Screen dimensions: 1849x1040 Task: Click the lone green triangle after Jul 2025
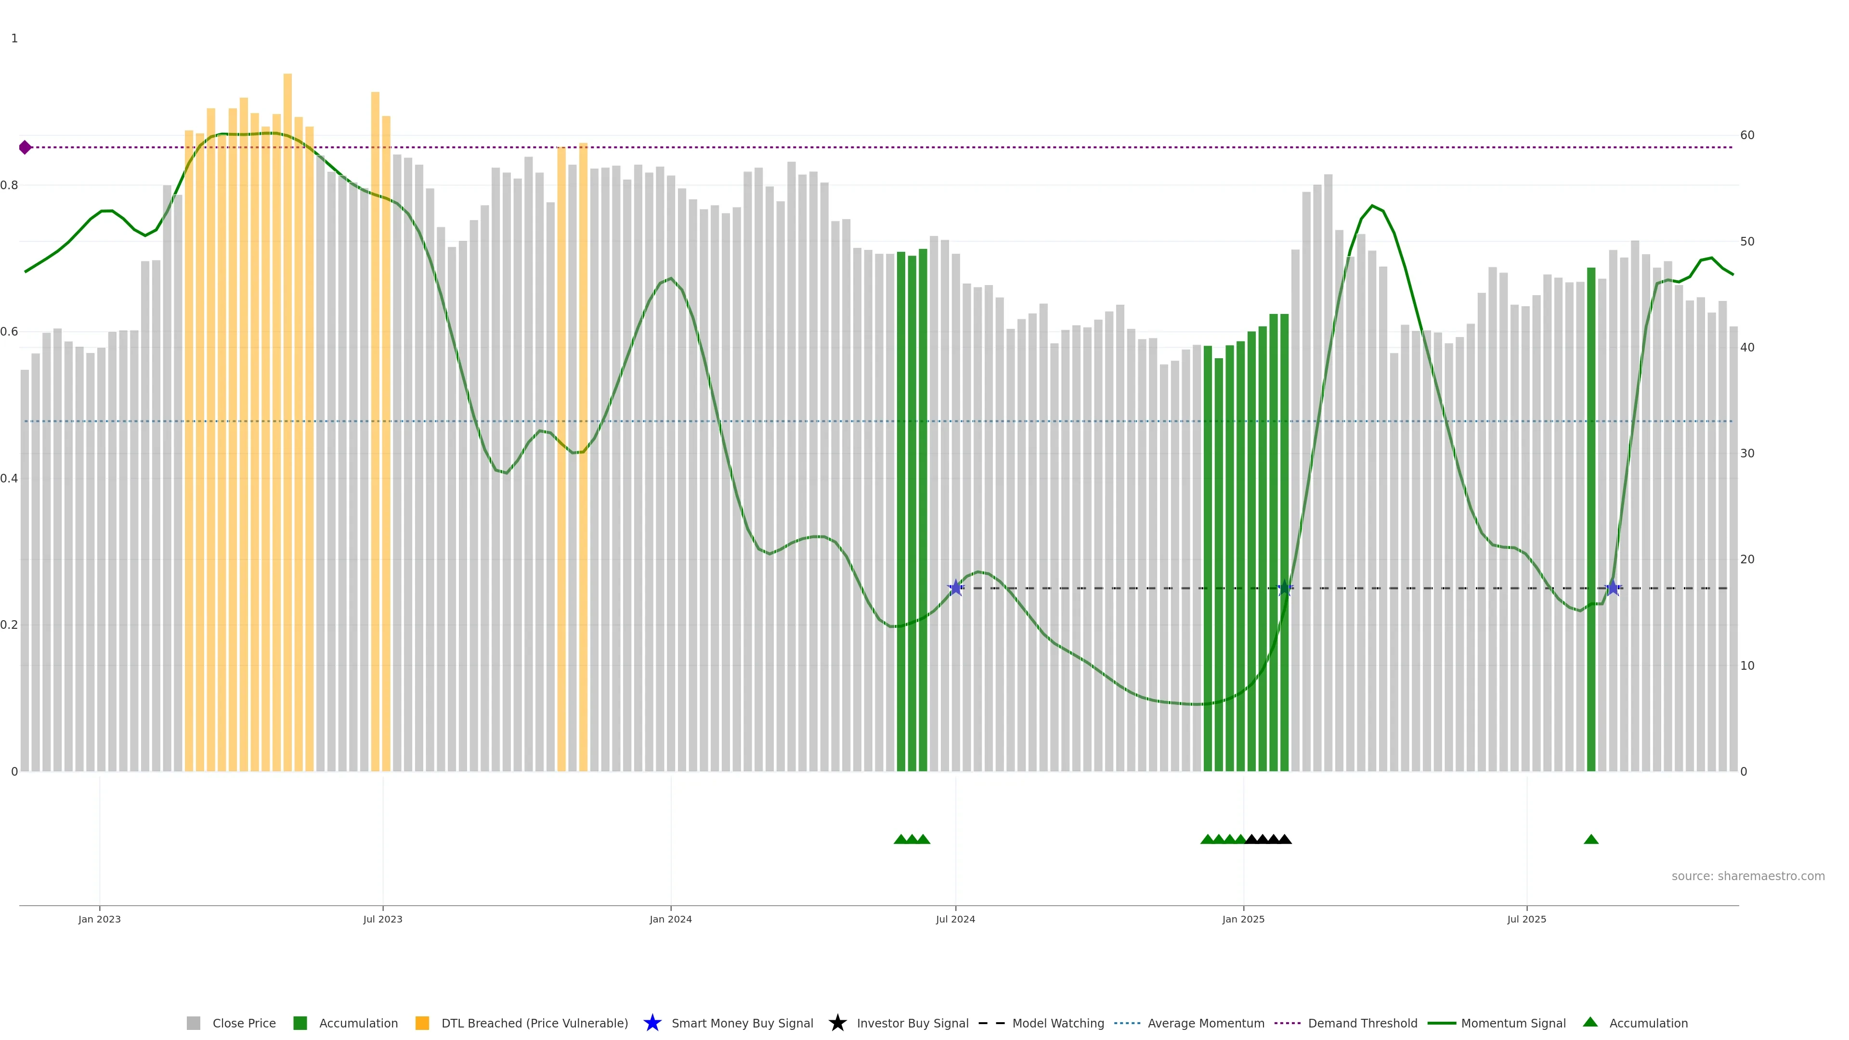coord(1590,839)
